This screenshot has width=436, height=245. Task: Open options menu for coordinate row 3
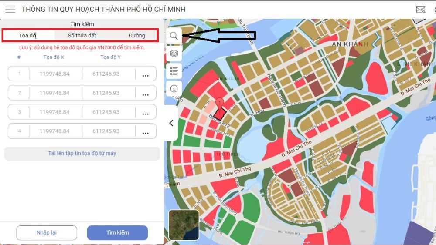pos(146,113)
